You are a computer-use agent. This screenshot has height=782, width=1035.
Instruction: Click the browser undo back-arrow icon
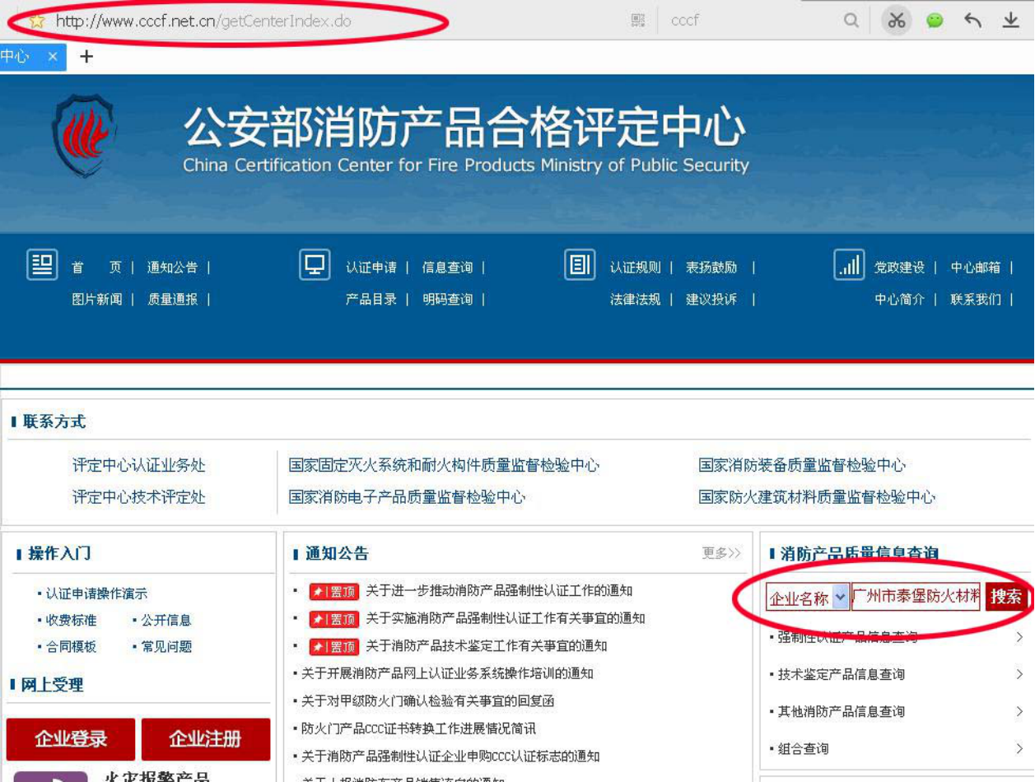click(x=972, y=21)
